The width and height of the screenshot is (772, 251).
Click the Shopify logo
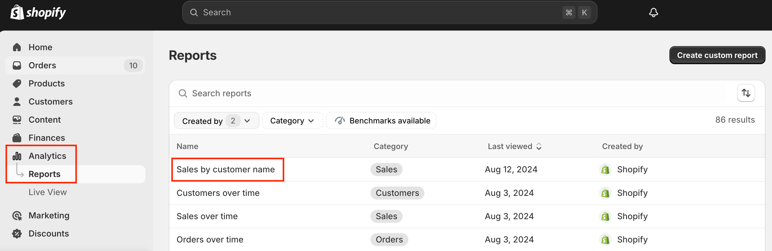pos(38,12)
